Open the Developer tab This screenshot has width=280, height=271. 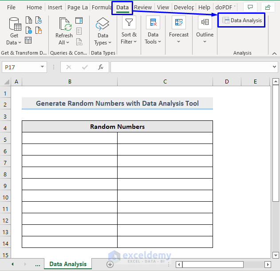click(184, 7)
